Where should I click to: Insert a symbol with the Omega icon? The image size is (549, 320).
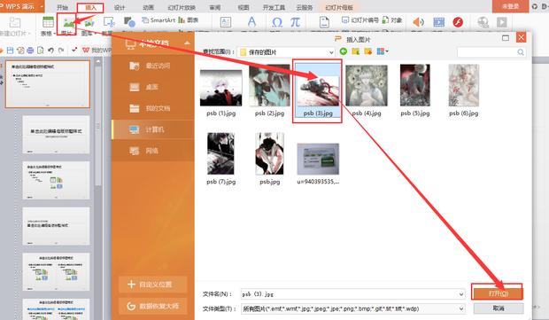point(276,22)
